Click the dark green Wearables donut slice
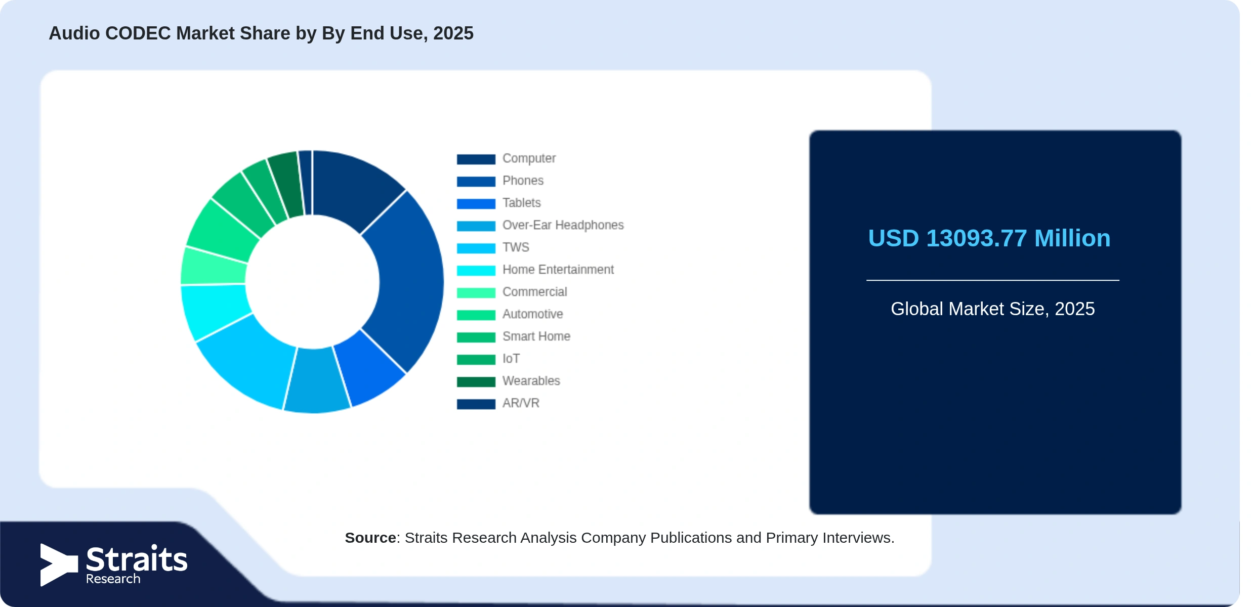This screenshot has width=1255, height=607. [288, 183]
